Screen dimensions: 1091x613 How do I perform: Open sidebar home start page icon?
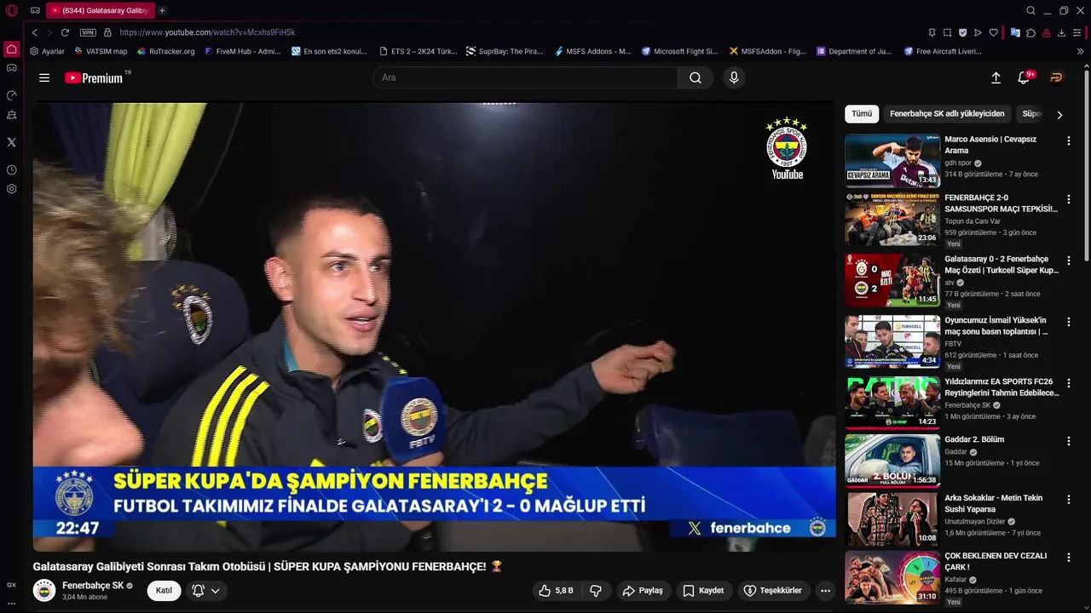(x=12, y=49)
